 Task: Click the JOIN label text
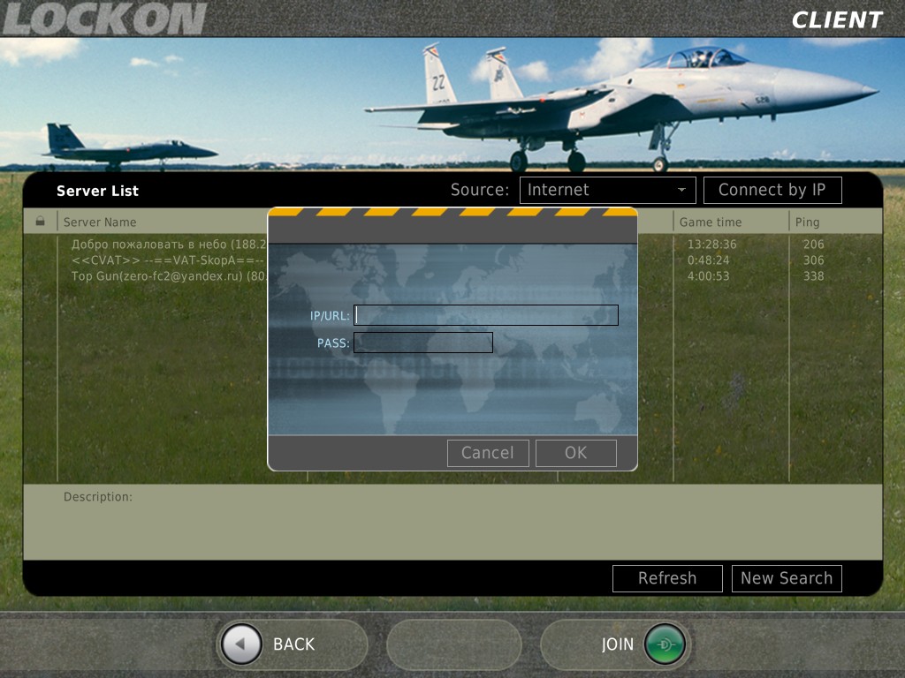[618, 644]
